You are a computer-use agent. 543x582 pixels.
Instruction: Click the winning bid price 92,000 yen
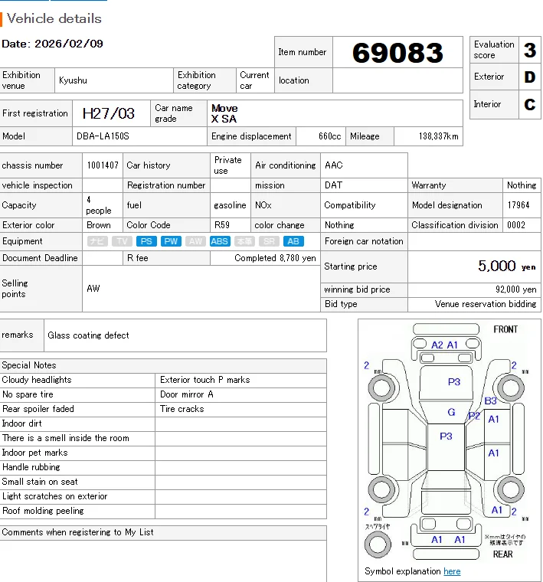516,289
